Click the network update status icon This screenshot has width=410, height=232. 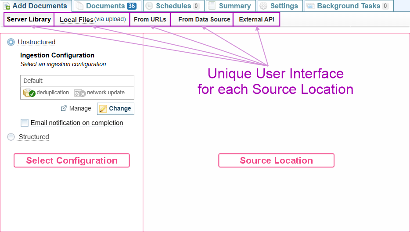[80, 93]
